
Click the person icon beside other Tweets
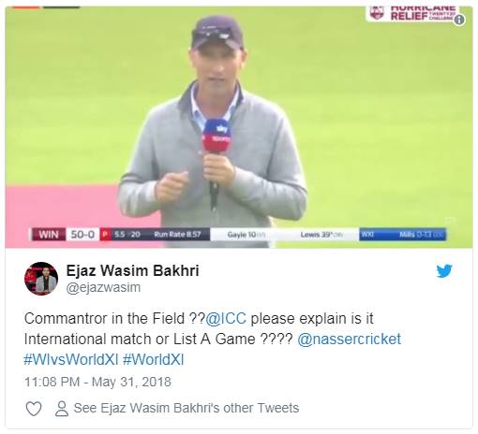coord(62,409)
